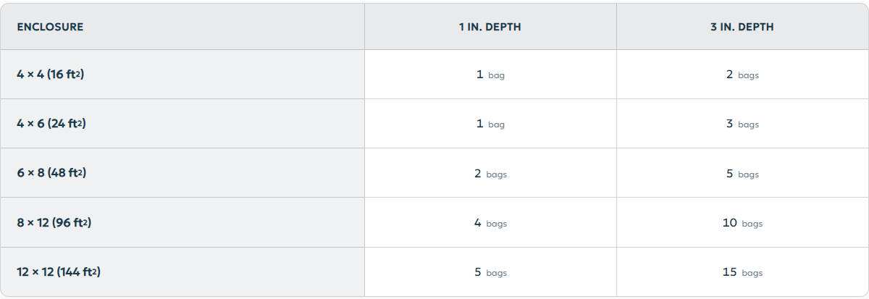The width and height of the screenshot is (869, 299).
Task: Select the 8 × 12 (96 ft²) row label
Action: (x=54, y=223)
